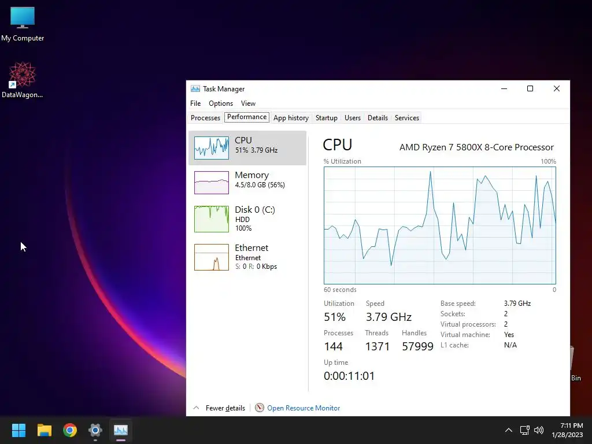Switch to the Details tab
The height and width of the screenshot is (444, 592).
point(378,118)
